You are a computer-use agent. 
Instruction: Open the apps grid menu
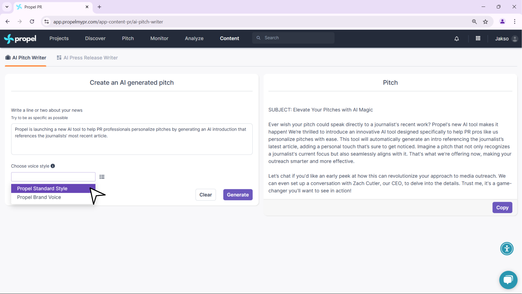coord(478,38)
